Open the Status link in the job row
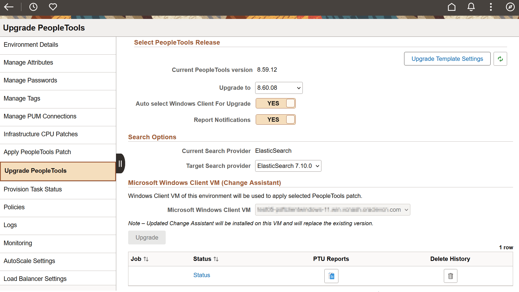 coord(202,275)
